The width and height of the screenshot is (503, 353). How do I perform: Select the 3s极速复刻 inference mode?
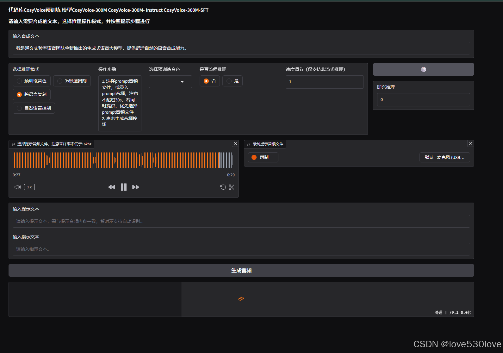[x=72, y=81]
